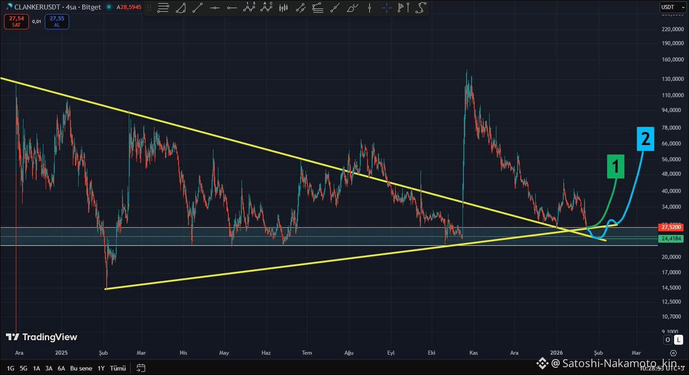The width and height of the screenshot is (689, 375).
Task: Select the curved path drawing tool
Action: [421, 8]
